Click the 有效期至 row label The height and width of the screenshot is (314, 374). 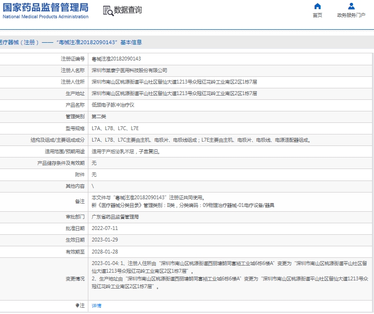pyautogui.click(x=75, y=252)
